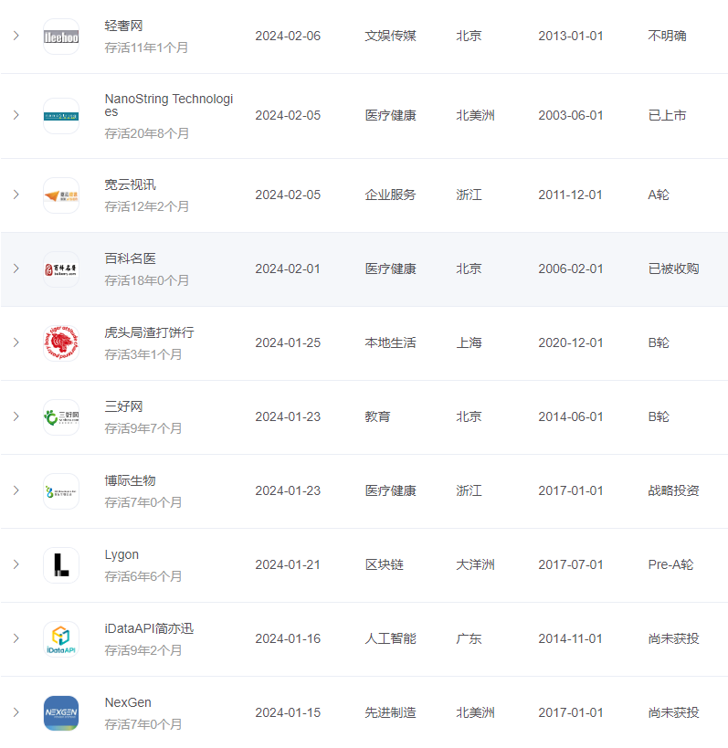Expand the NanoString Technologies row
This screenshot has width=728, height=748.
pyautogui.click(x=16, y=115)
